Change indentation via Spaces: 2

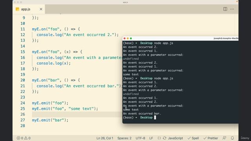(124, 138)
